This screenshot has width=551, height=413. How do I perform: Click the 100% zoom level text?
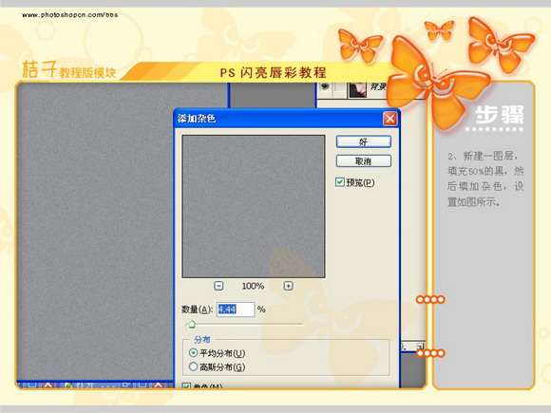[253, 286]
